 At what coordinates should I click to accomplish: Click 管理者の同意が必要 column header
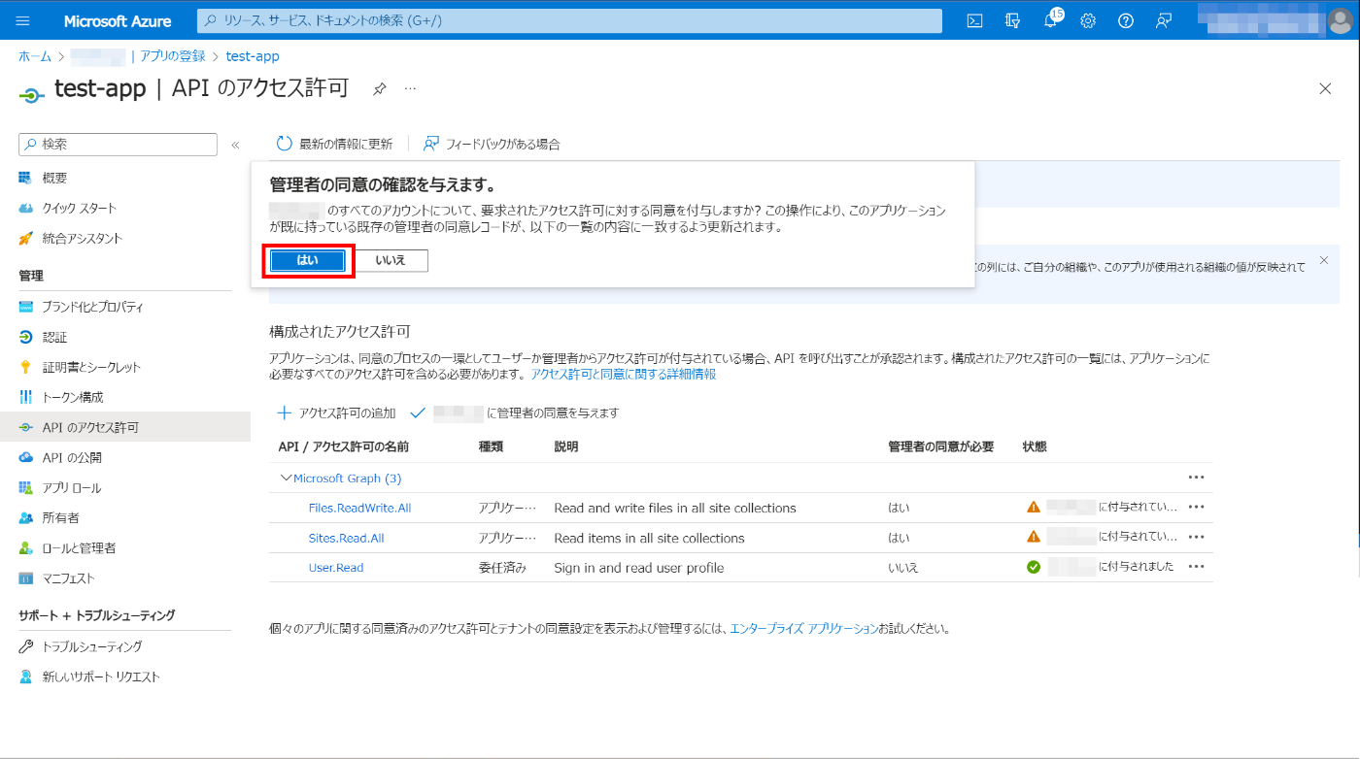point(941,446)
